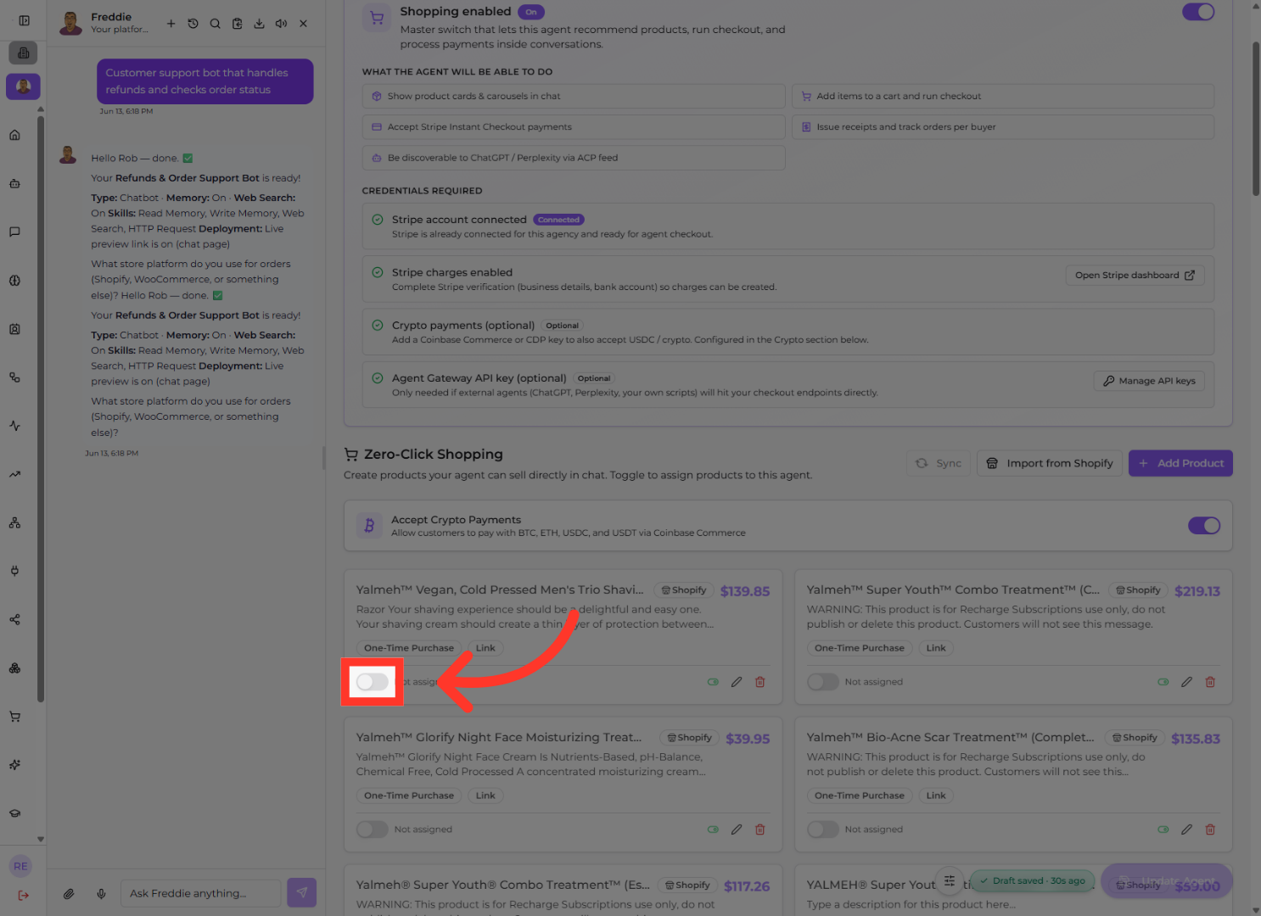Image resolution: width=1261 pixels, height=916 pixels.
Task: Click the Sync products button
Action: 938,463
